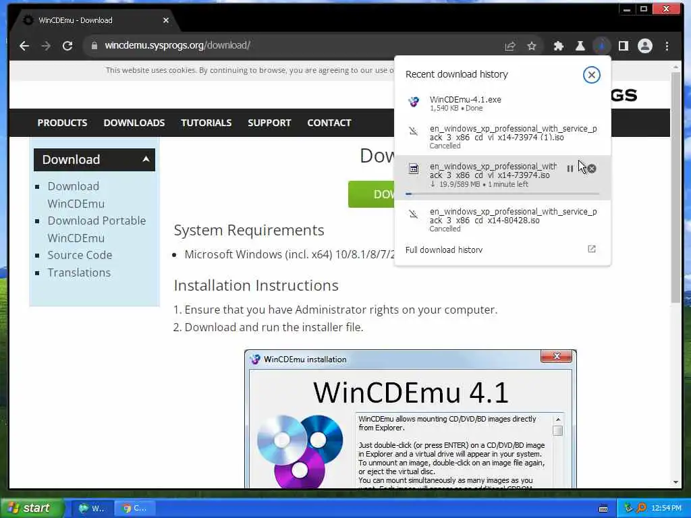The image size is (691, 518).
Task: Click the green Download button
Action: coord(371,194)
